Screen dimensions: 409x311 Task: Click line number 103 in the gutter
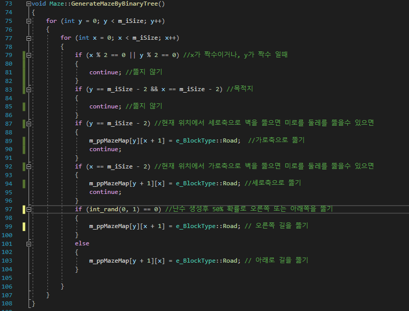[x=7, y=261]
